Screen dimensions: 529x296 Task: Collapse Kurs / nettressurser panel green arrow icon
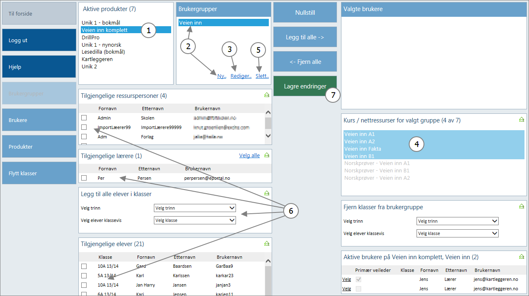(522, 120)
